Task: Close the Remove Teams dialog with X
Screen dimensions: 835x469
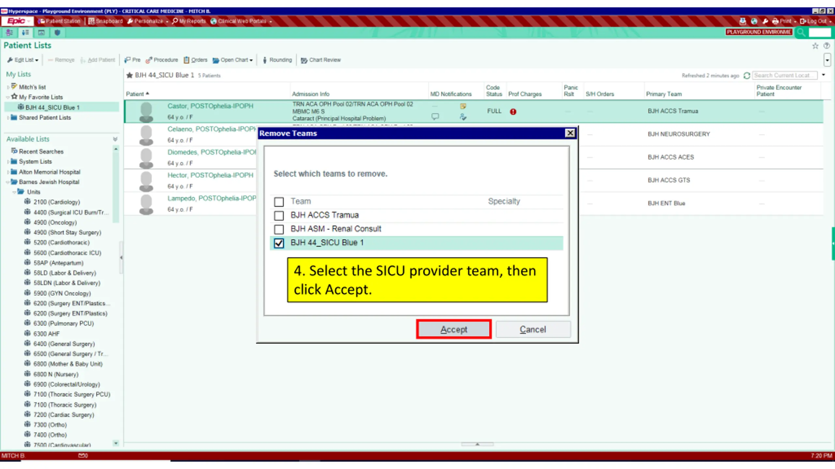Action: pos(570,133)
